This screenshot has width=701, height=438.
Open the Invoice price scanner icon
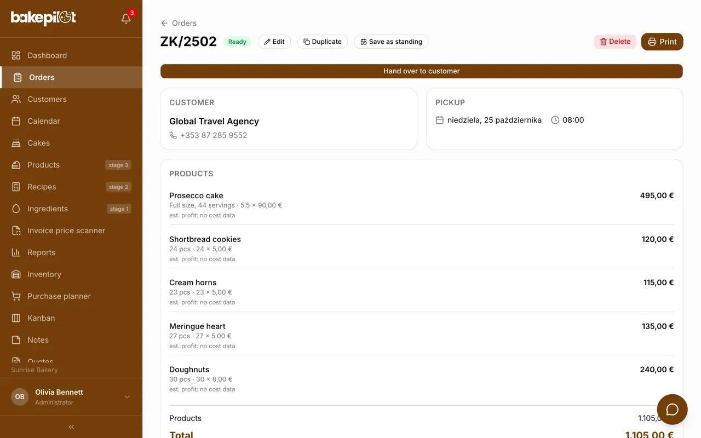[x=16, y=230]
